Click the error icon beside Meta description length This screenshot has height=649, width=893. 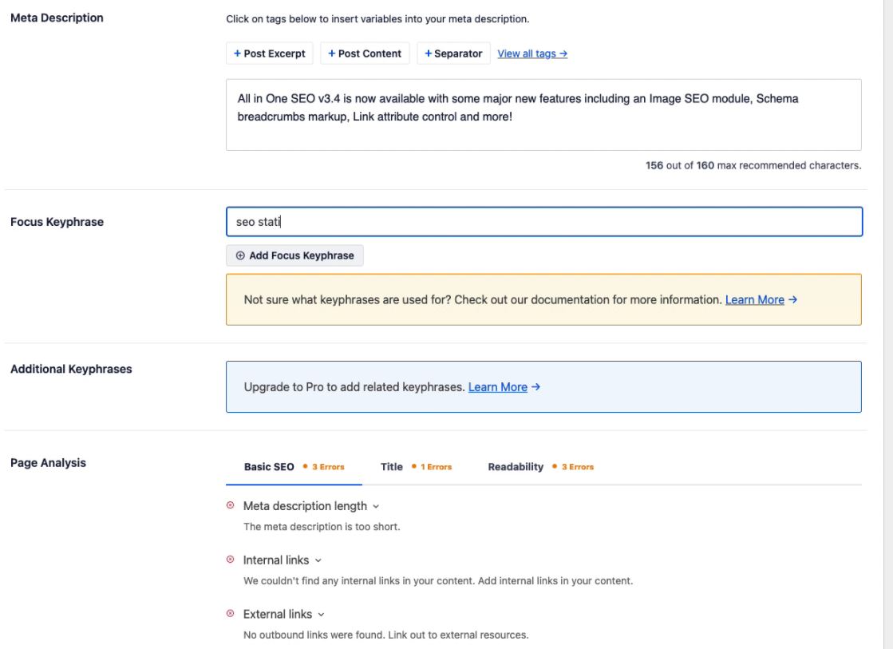point(231,506)
